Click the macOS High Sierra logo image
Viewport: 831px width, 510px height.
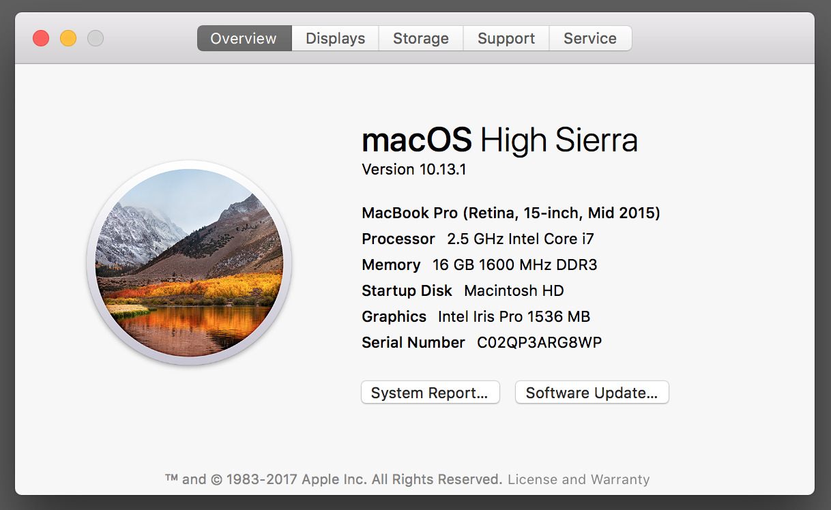189,262
